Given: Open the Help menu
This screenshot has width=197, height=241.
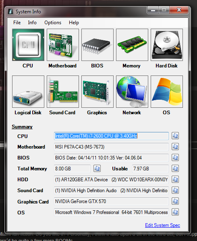Looking at the screenshot, I should point(74,23).
